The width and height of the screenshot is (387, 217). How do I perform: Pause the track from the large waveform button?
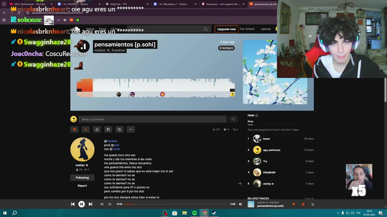point(83,46)
